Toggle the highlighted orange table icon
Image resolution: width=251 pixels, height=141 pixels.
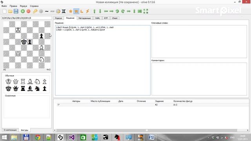tap(76, 11)
